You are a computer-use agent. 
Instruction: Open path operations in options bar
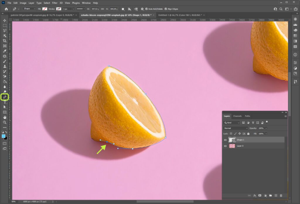tap(123, 9)
